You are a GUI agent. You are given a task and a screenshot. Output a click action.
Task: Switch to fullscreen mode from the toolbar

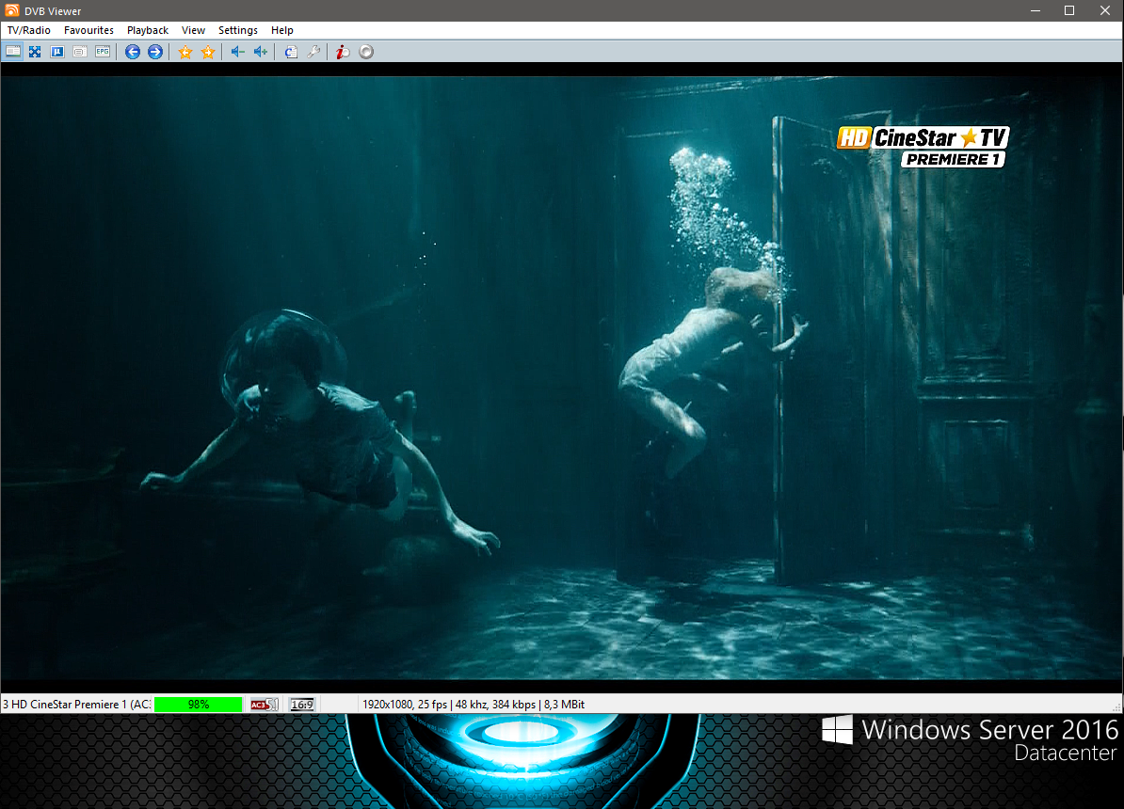coord(35,52)
